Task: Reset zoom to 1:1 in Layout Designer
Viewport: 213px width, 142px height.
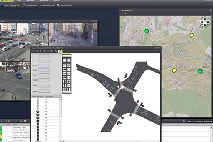Action: (x=48, y=51)
